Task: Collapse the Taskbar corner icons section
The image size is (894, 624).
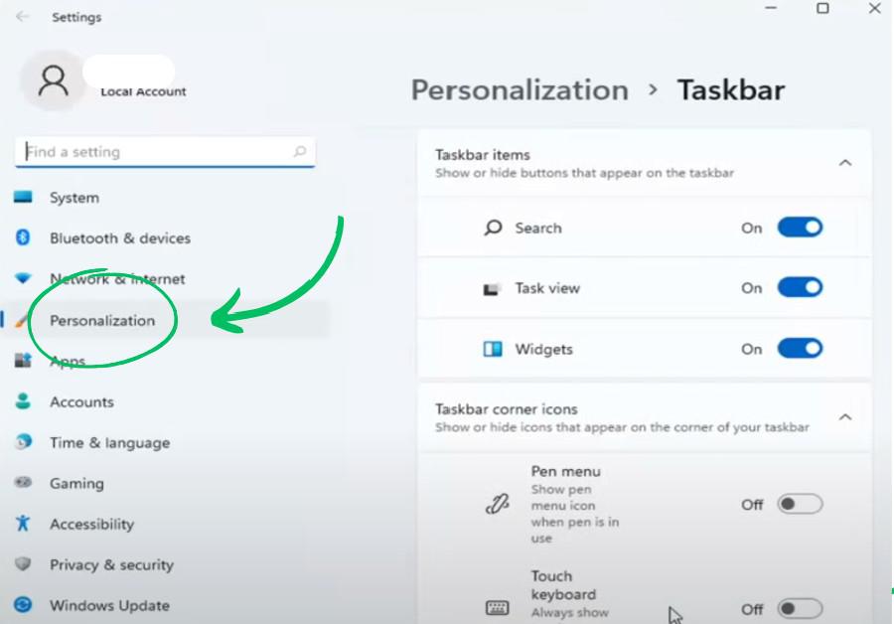Action: (845, 416)
